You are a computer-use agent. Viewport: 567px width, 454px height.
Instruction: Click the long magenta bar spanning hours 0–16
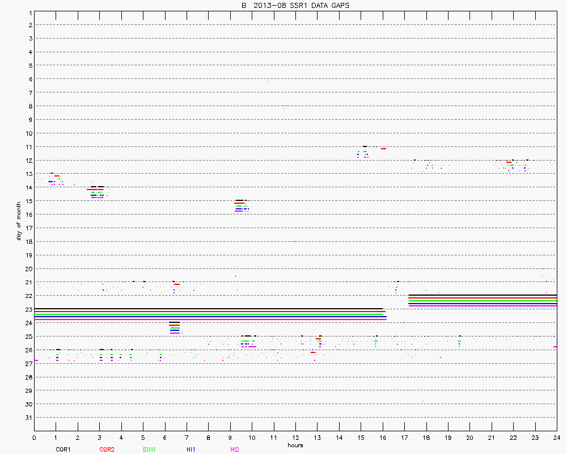coord(210,319)
